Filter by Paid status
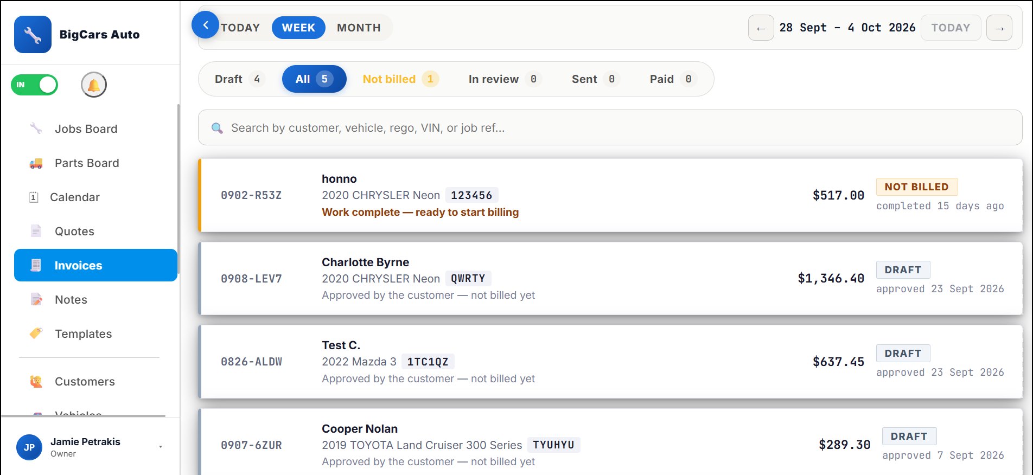Viewport: 1033px width, 475px height. (672, 79)
